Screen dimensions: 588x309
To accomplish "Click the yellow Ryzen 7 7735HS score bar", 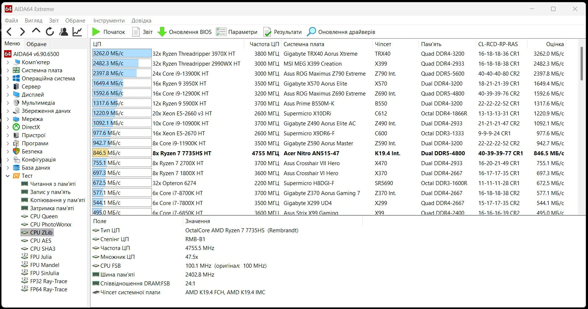I will point(122,153).
